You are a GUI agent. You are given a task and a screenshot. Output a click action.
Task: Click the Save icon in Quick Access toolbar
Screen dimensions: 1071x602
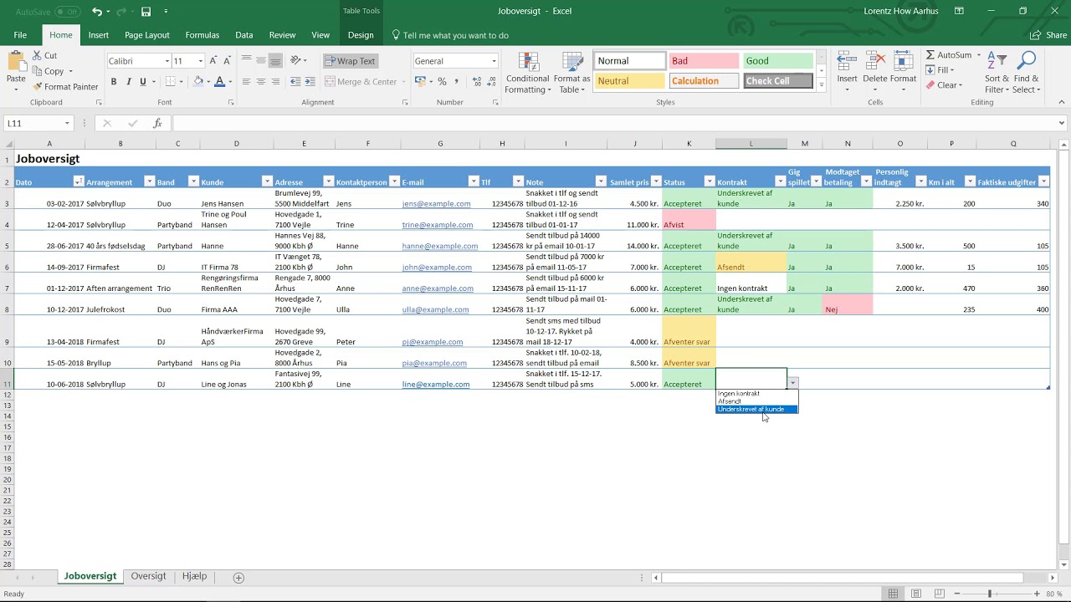[x=146, y=12]
